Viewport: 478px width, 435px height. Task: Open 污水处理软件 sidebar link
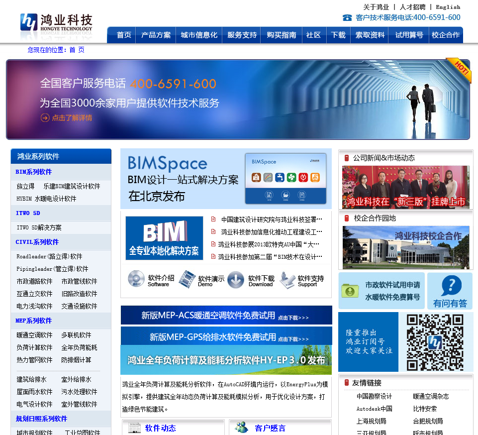[x=79, y=392]
